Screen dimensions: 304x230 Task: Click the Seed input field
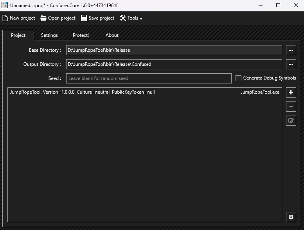149,78
